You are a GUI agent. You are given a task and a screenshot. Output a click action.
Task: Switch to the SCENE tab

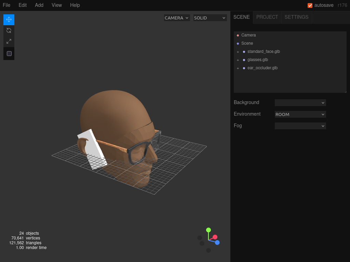point(242,17)
